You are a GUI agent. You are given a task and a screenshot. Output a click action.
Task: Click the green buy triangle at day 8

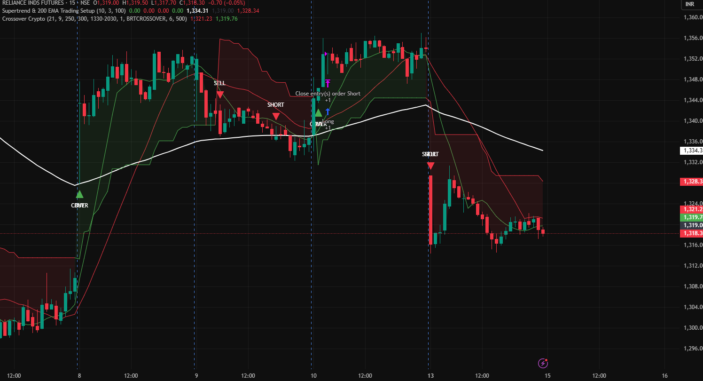tap(79, 194)
